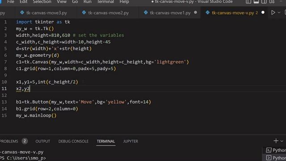286x161 pixels.
Task: Open the Run menu
Action: coord(88,2)
